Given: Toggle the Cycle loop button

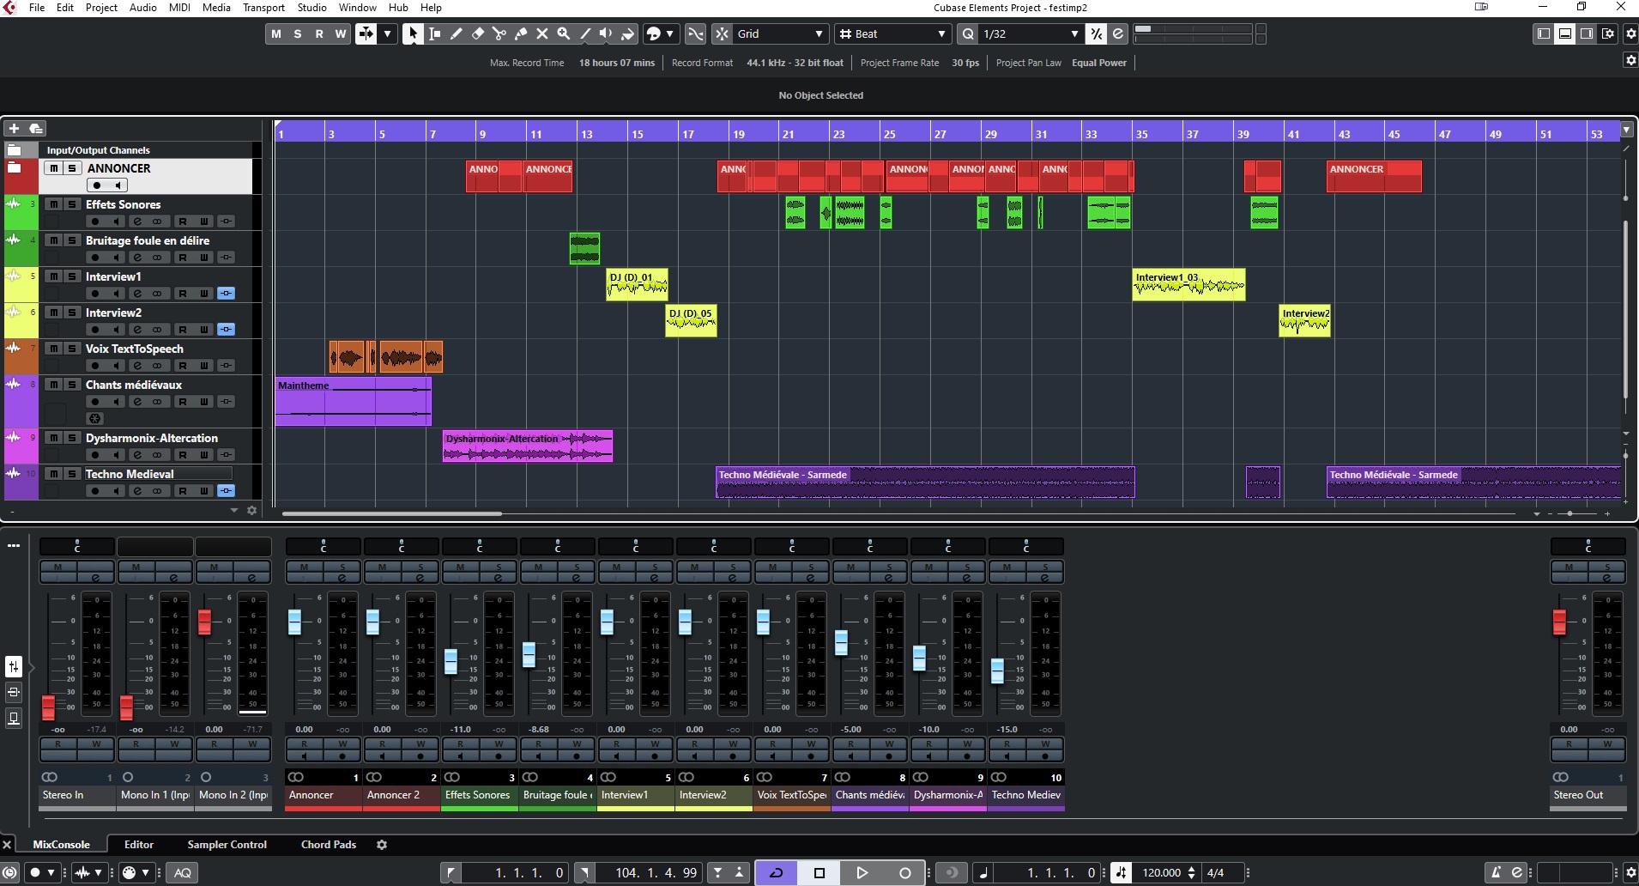Looking at the screenshot, I should [x=777, y=872].
